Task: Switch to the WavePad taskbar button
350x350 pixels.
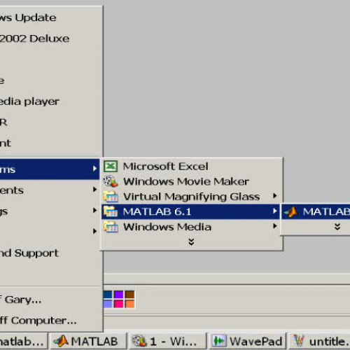Action: (247, 342)
